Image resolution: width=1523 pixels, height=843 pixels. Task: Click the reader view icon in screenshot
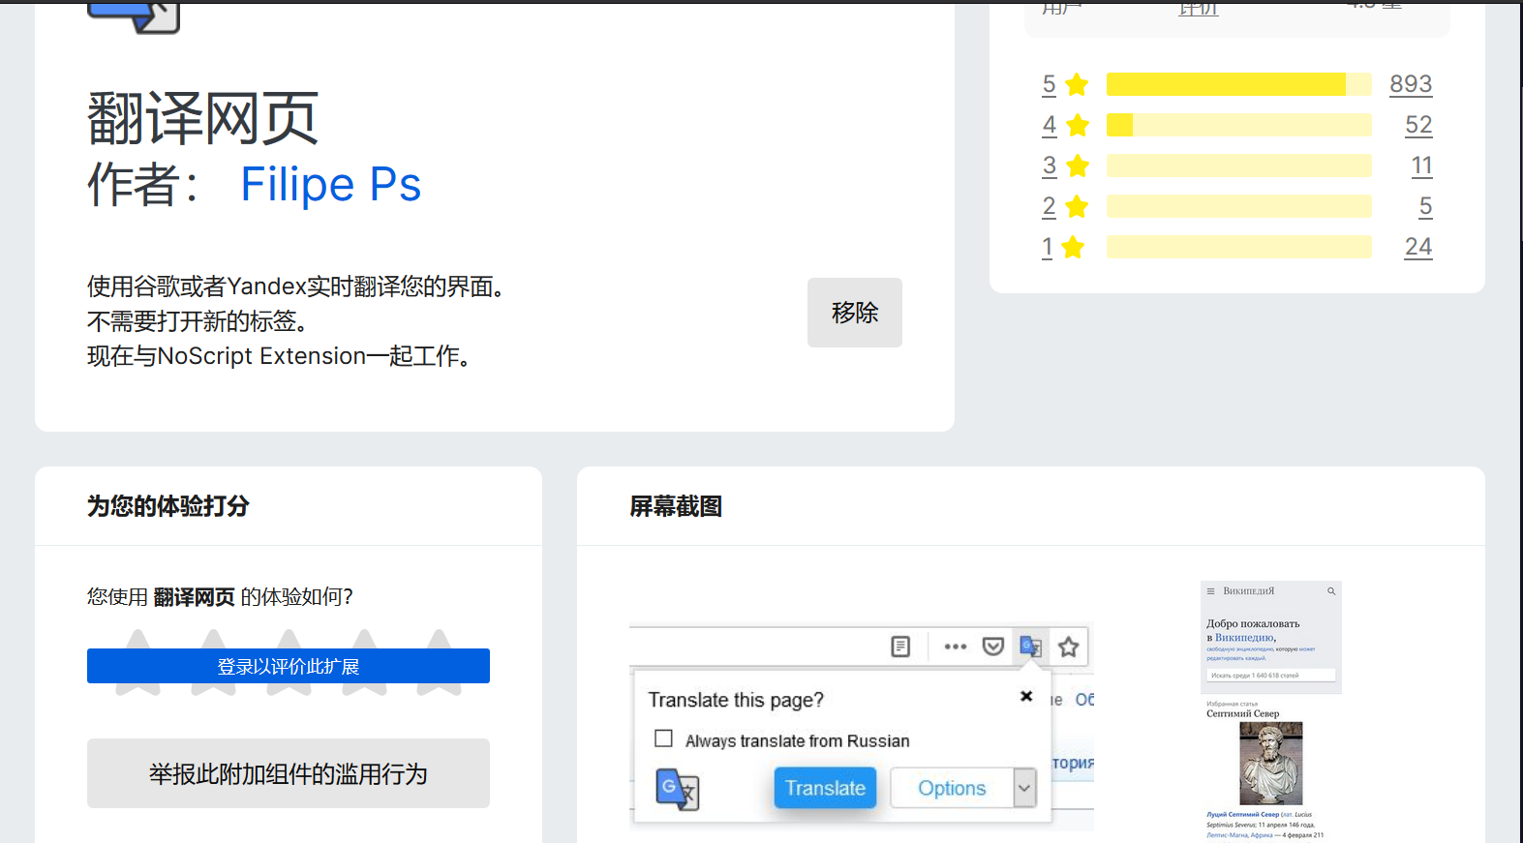pyautogui.click(x=900, y=647)
